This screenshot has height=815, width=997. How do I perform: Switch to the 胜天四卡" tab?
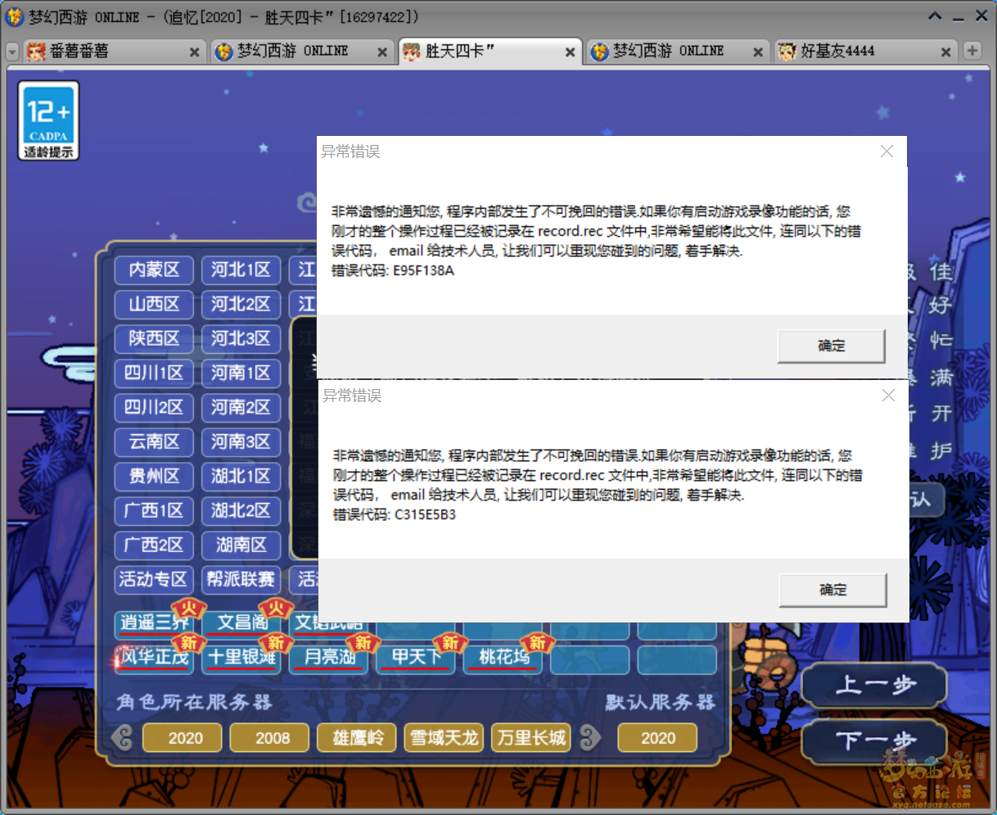click(489, 51)
